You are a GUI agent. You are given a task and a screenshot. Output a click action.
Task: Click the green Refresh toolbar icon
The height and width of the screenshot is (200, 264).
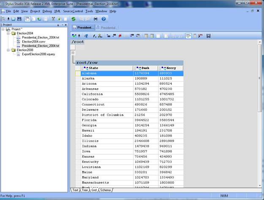tap(73, 19)
